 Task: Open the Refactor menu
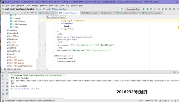pos(44,5)
